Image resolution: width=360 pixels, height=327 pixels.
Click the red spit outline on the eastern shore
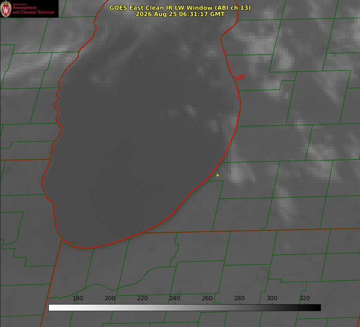pos(239,77)
